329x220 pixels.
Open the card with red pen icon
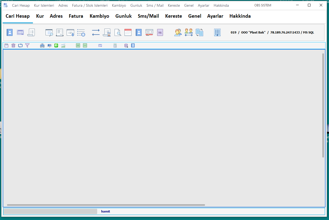tap(149, 32)
